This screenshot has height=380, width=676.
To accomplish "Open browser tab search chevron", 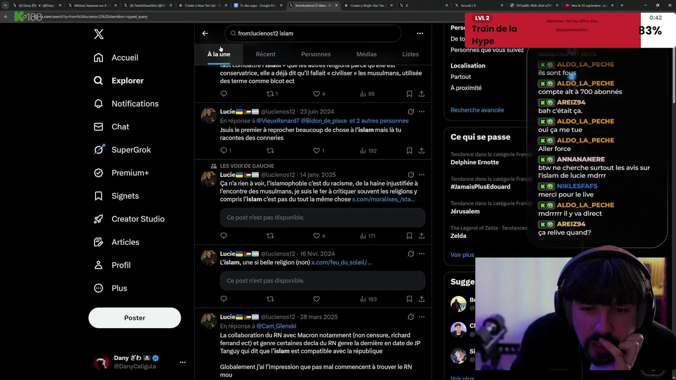I will [5, 5].
